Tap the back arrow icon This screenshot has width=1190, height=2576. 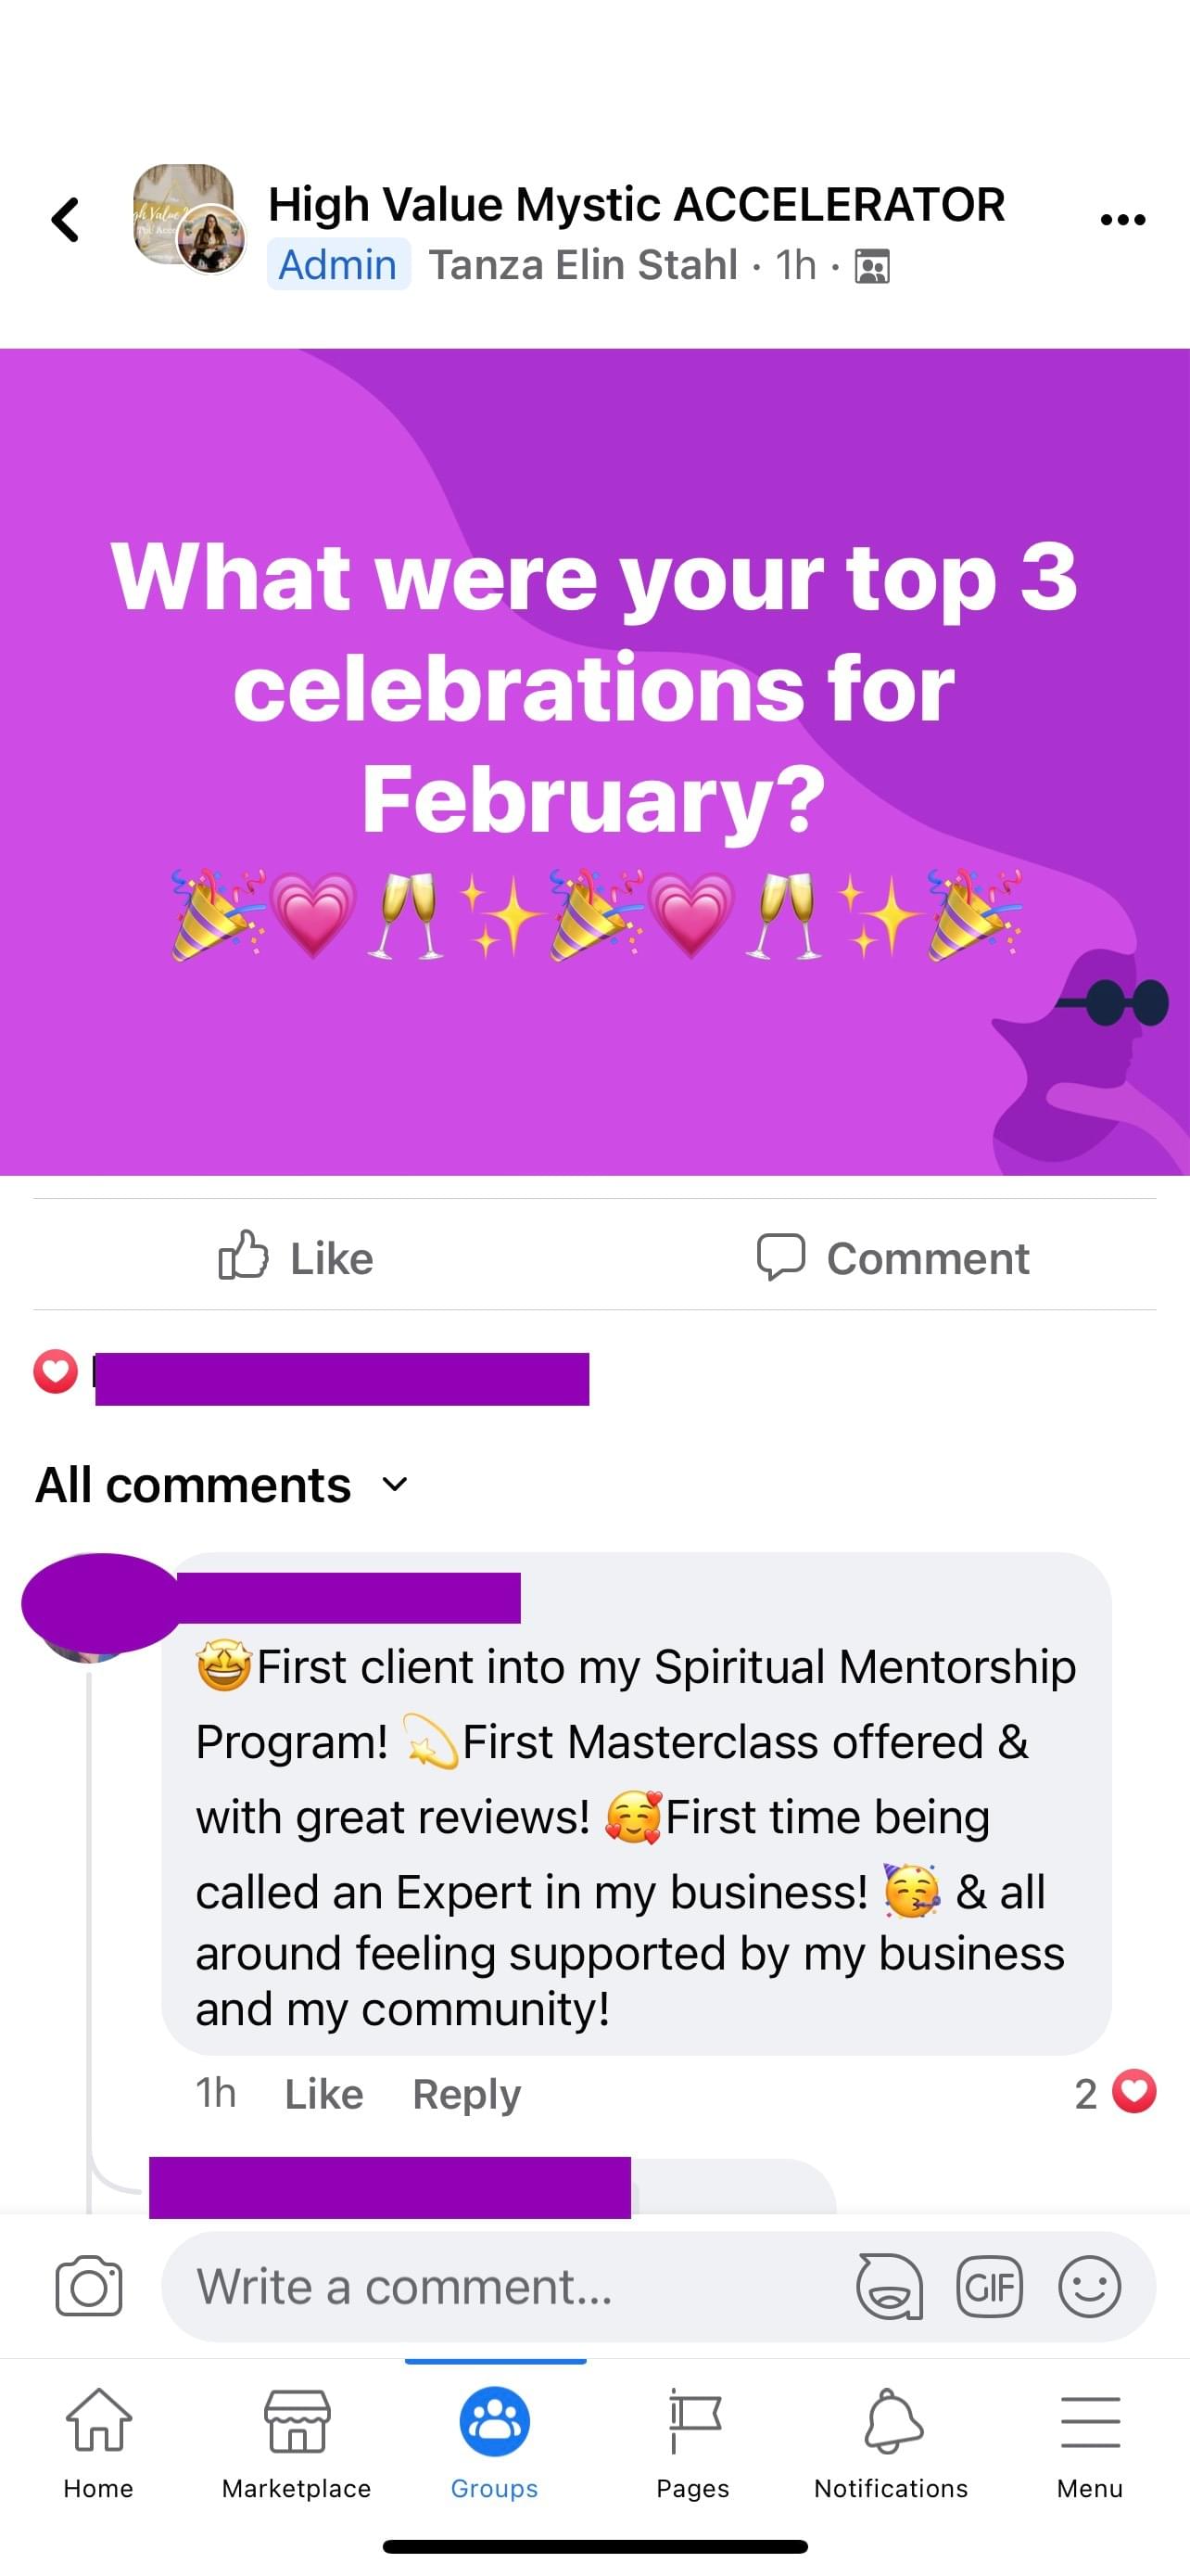coord(66,220)
